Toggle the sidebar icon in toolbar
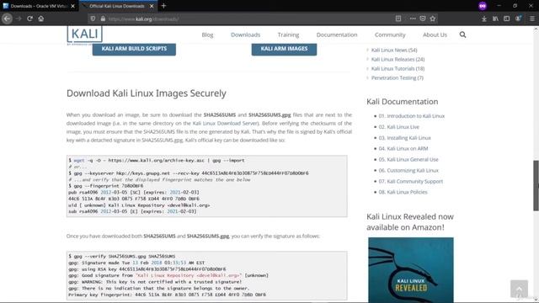Screen dimensions: 539x303 [x=507, y=19]
